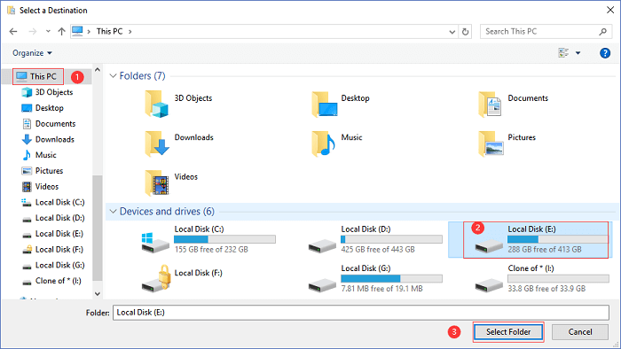
Task: Open Help with the question mark icon
Action: click(x=605, y=53)
